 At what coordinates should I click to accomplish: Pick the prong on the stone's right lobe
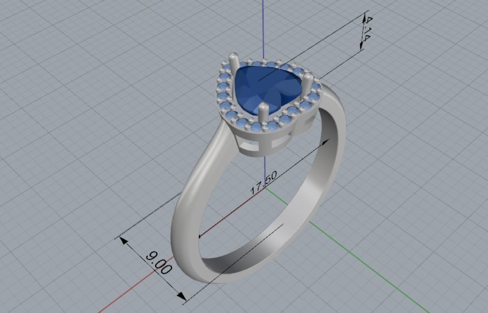click(x=307, y=84)
